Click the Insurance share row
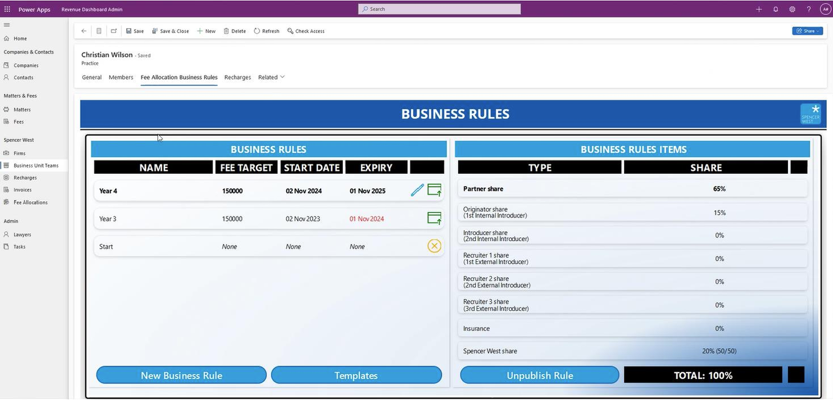 633,328
